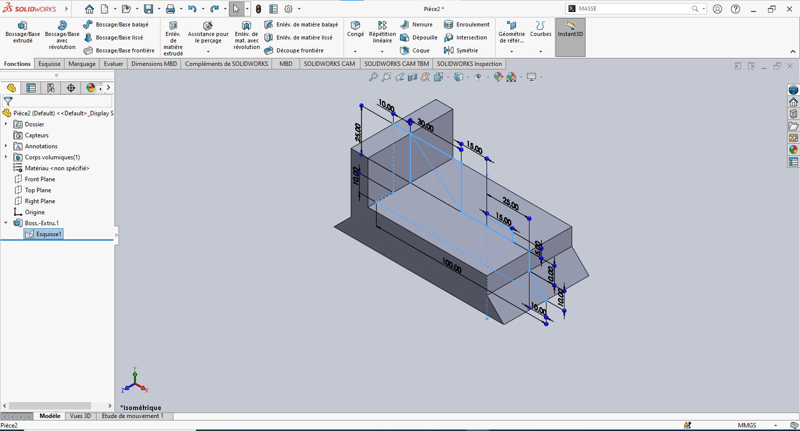The image size is (800, 431).
Task: Expand the Dossier tree node
Action: click(x=6, y=124)
